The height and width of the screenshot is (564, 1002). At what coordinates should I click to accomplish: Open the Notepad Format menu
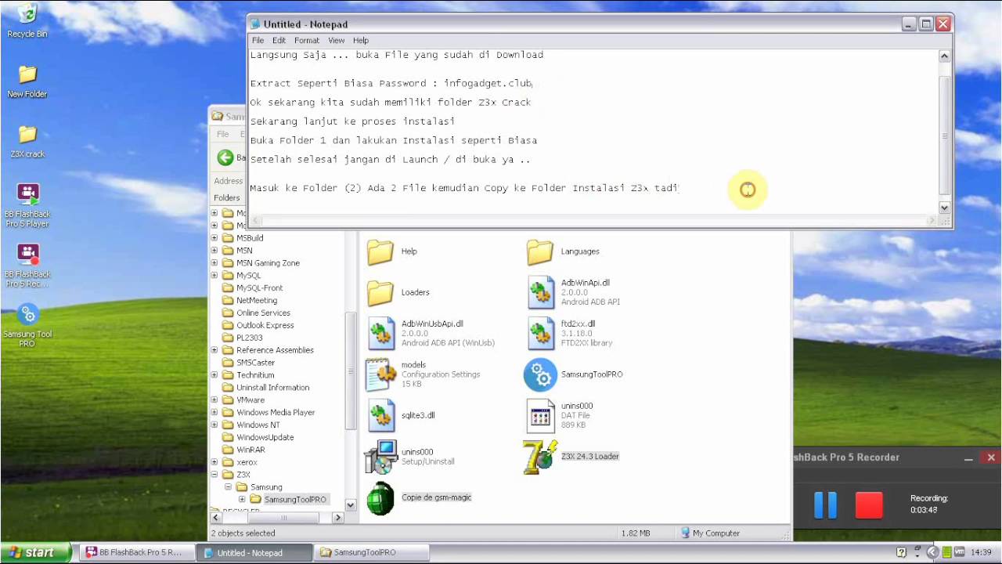point(307,40)
